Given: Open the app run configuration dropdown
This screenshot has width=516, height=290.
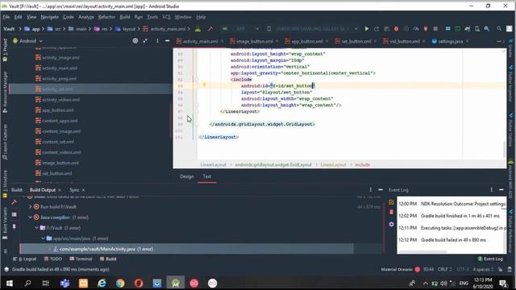Looking at the screenshot, I should pos(241,29).
